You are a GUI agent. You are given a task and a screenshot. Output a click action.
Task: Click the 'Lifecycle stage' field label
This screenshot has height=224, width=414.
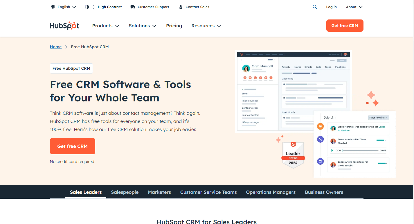[x=250, y=122]
